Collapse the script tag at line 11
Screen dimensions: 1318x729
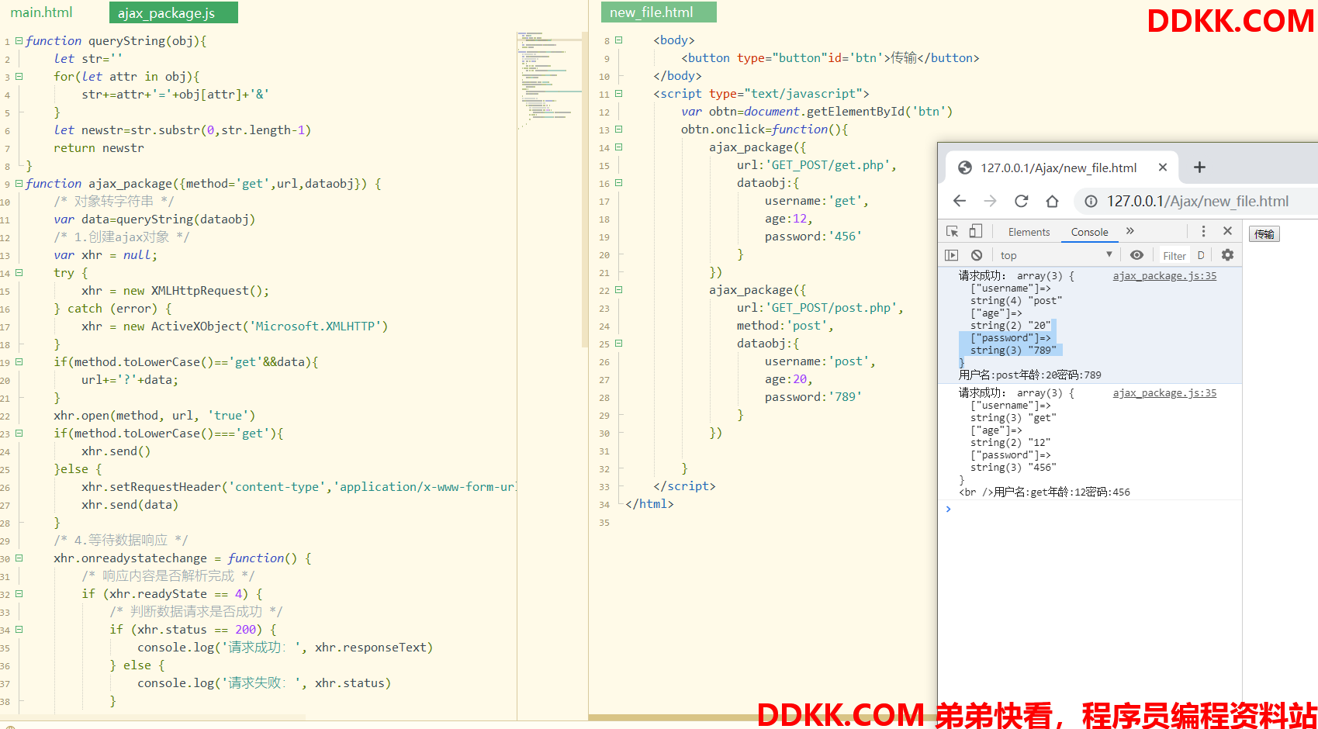click(618, 93)
